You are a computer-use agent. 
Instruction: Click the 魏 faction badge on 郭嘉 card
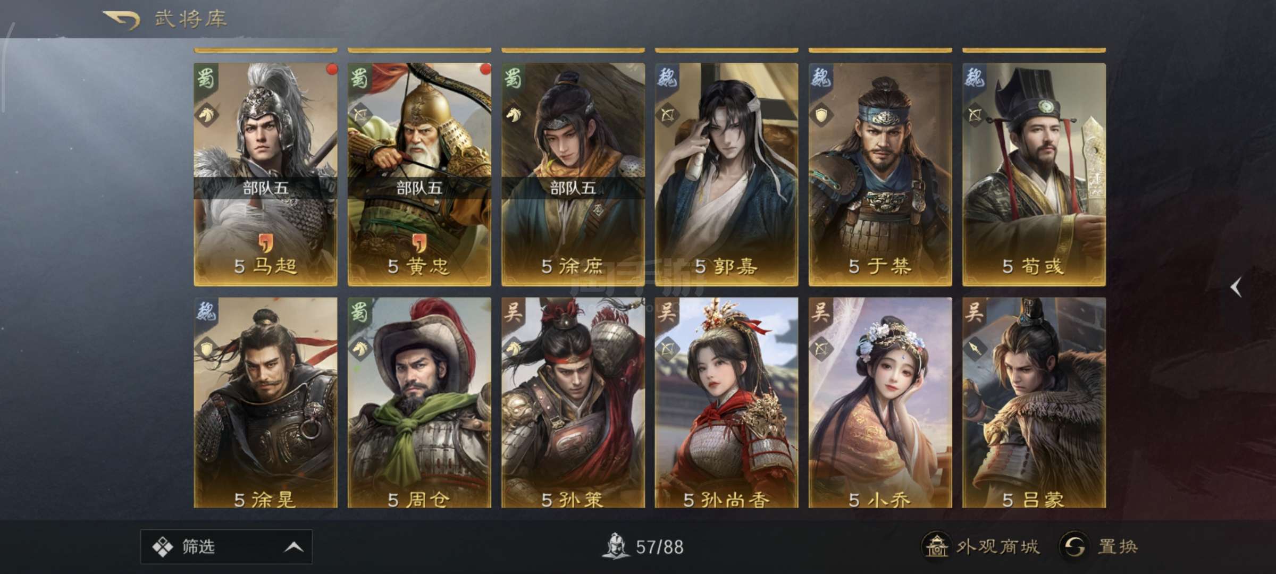tap(667, 78)
